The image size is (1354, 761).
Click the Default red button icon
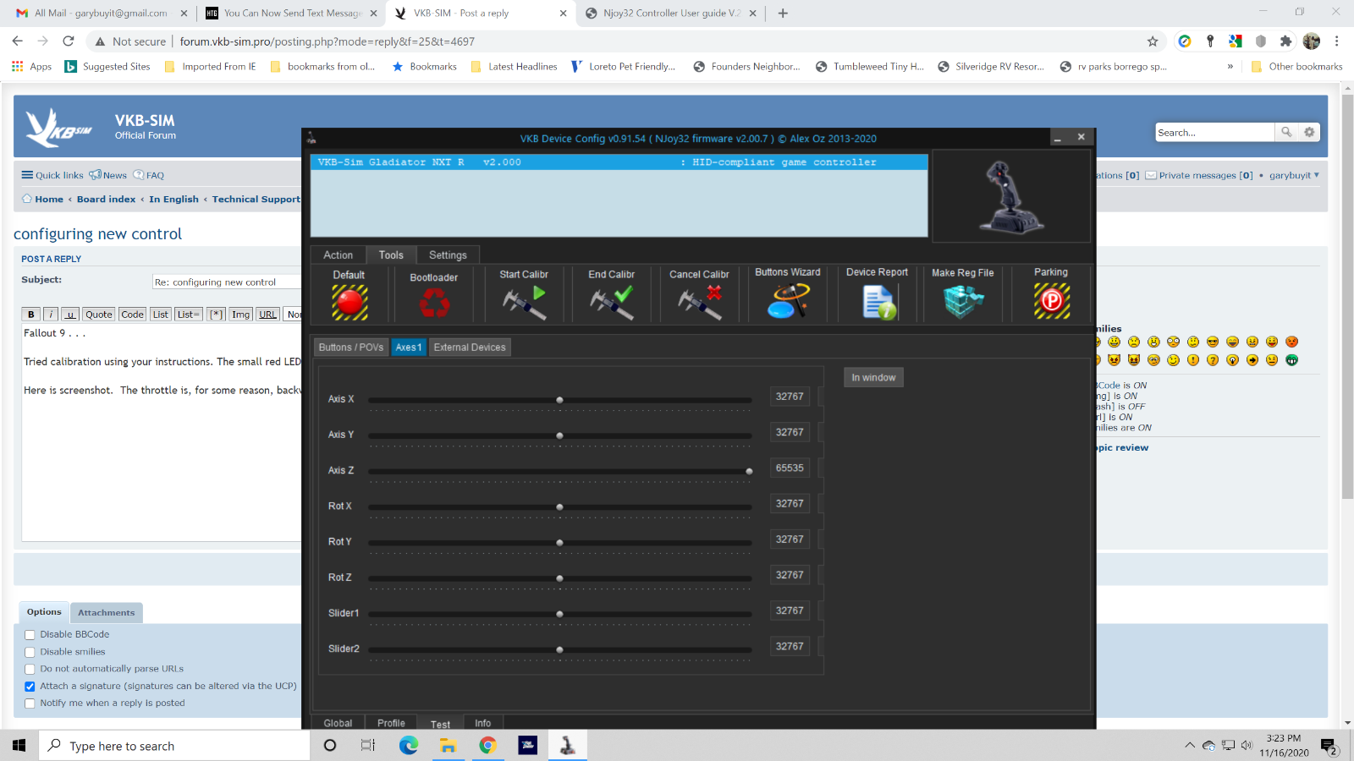[x=350, y=302]
